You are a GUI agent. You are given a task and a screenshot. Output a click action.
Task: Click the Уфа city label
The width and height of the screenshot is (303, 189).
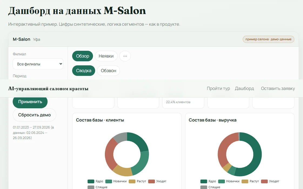pyautogui.click(x=36, y=39)
